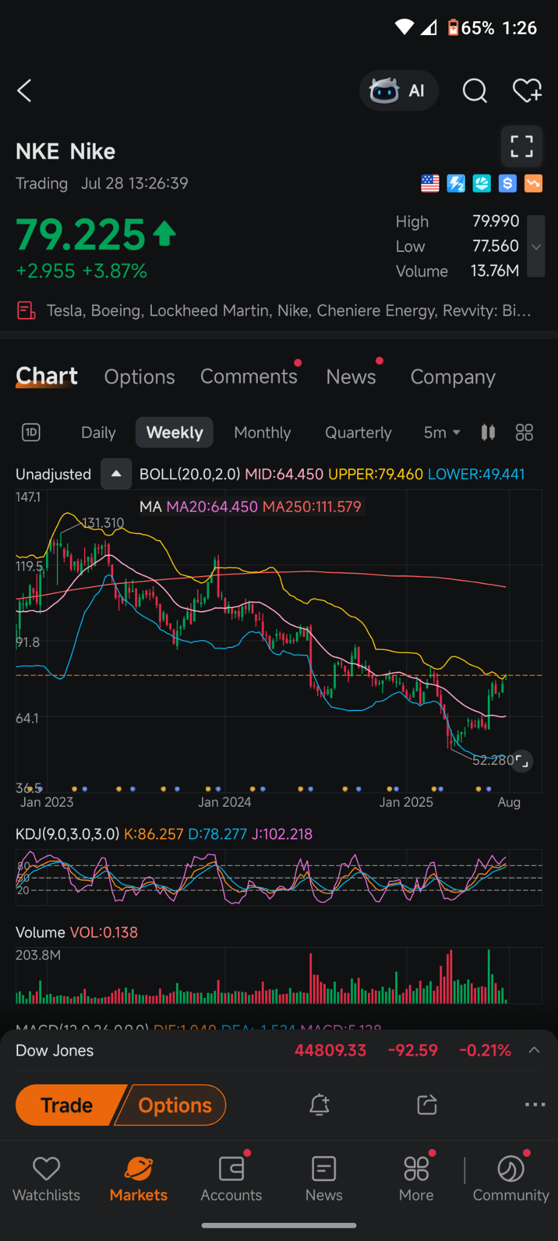Select the Quarterly chart period

click(x=358, y=432)
